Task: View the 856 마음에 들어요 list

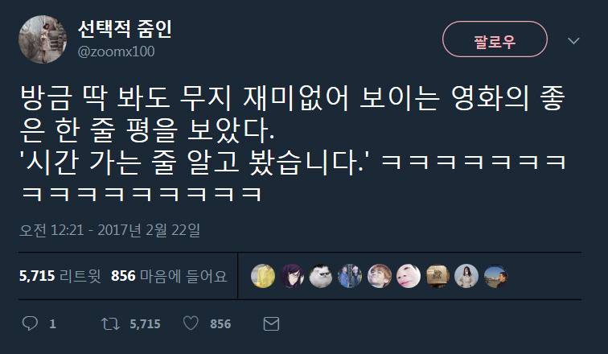Action: (x=169, y=276)
